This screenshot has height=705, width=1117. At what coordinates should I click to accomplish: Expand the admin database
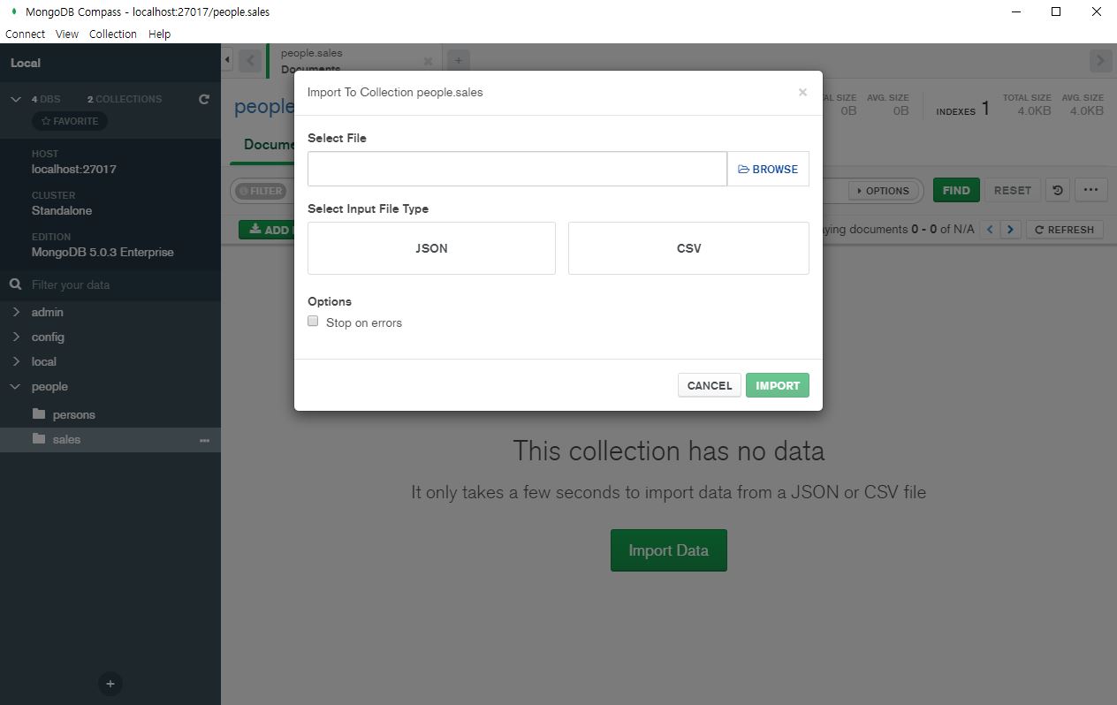[x=15, y=312]
